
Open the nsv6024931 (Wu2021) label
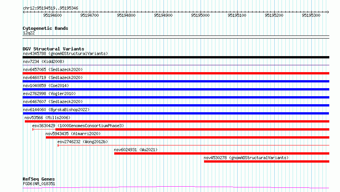point(136,150)
